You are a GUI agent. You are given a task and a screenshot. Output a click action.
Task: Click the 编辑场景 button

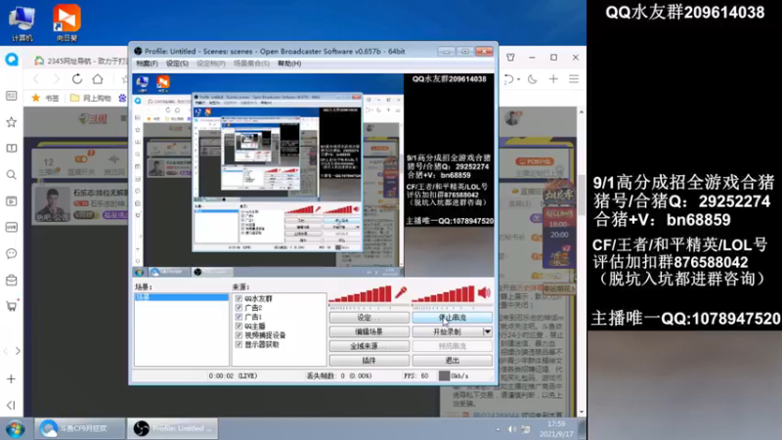click(369, 331)
